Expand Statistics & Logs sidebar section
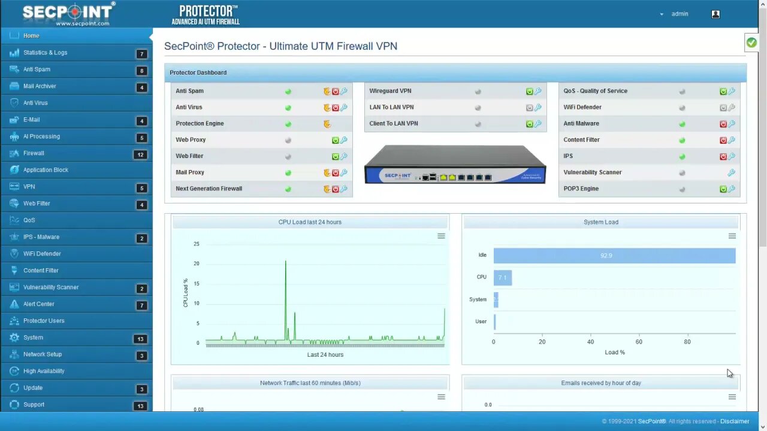This screenshot has height=431, width=767. click(77, 53)
